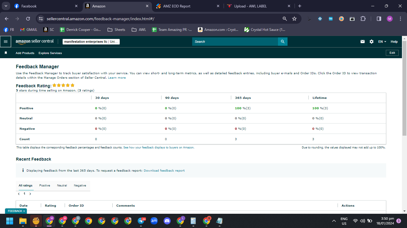407x228 pixels.
Task: Open the Chrome profile M avatar
Action: 390,19
